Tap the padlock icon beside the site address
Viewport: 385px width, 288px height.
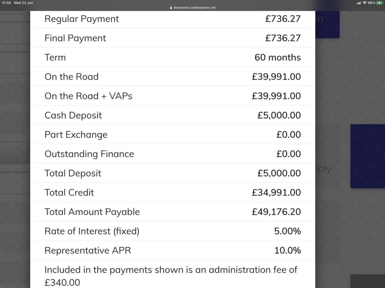[171, 8]
